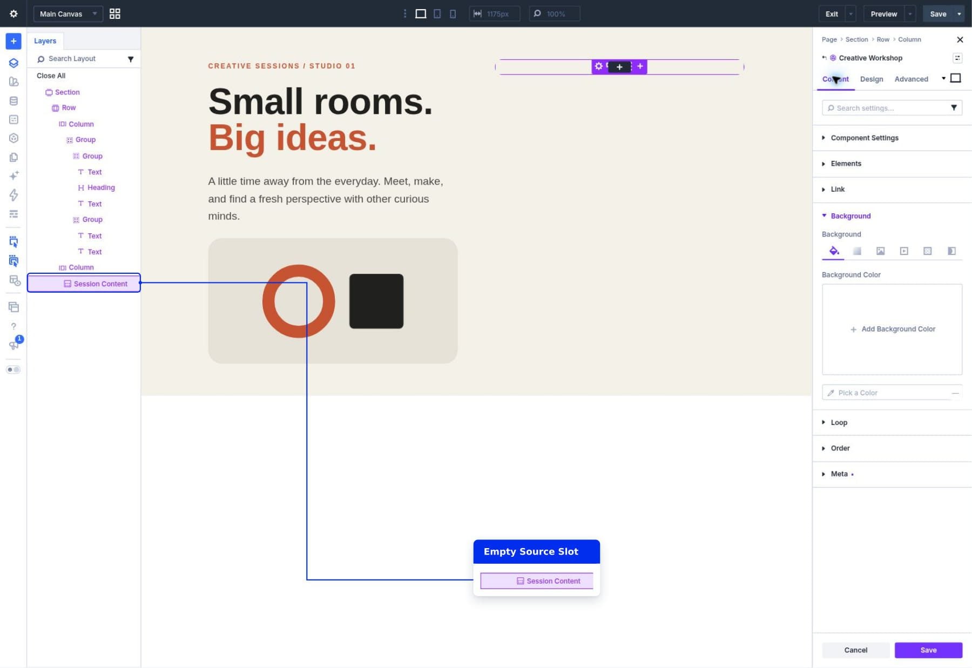Open the dropdown arrow next to top Save

coord(959,14)
